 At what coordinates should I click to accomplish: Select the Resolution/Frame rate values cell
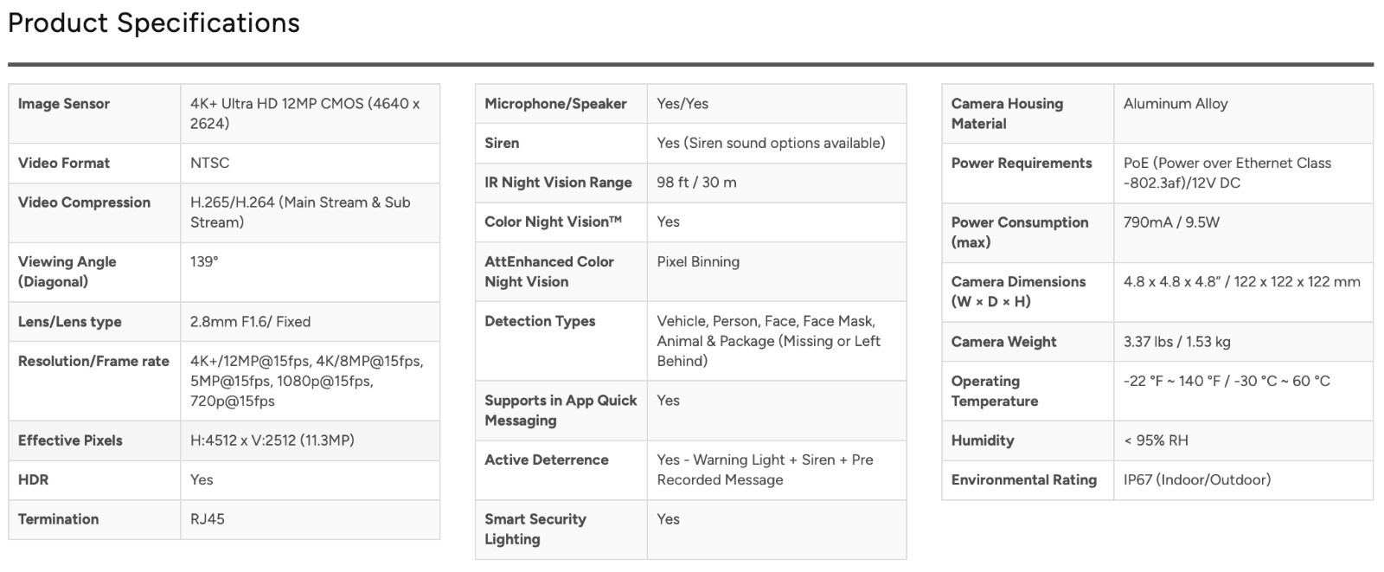click(310, 381)
